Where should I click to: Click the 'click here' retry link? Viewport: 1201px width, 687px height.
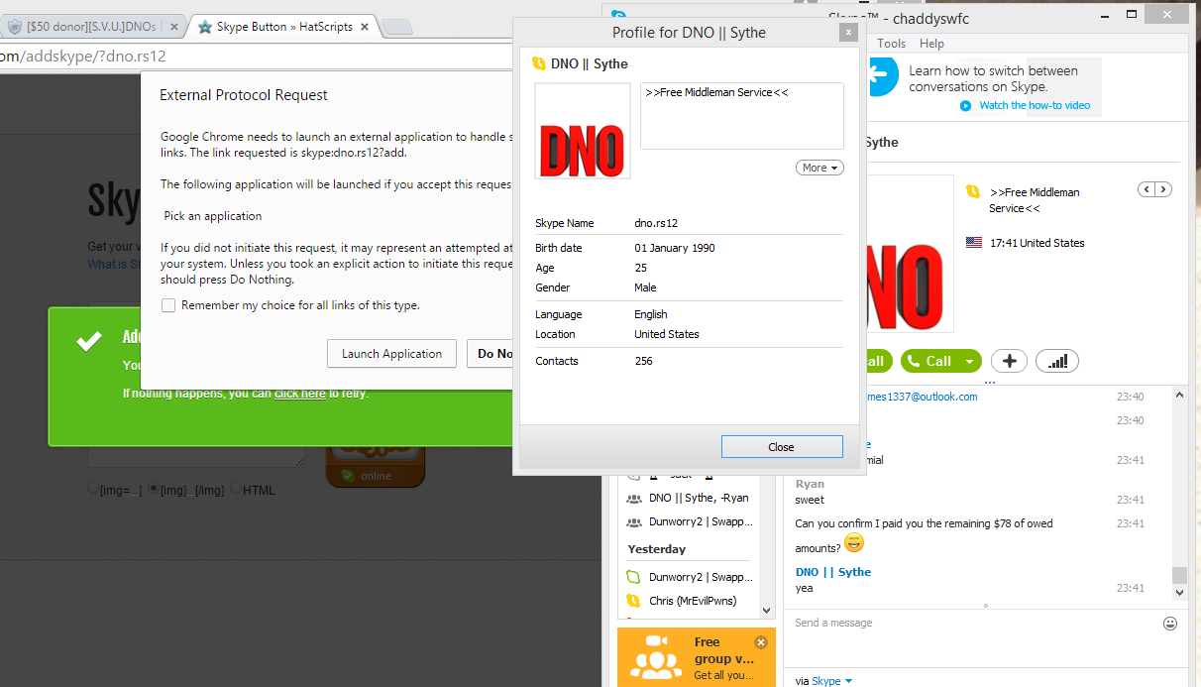coord(300,394)
